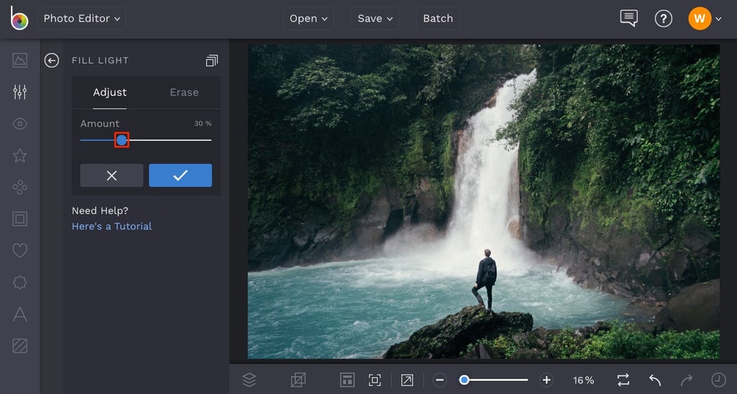Click the orange W account avatar

[x=700, y=18]
